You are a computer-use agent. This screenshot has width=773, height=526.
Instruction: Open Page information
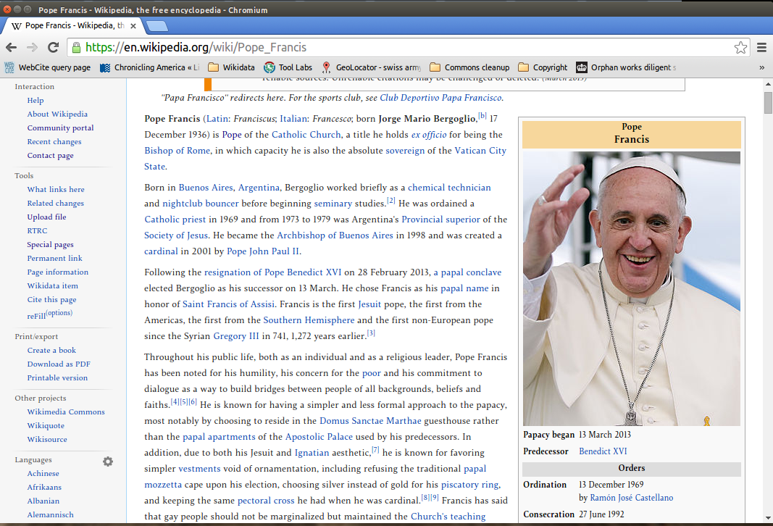pos(58,272)
